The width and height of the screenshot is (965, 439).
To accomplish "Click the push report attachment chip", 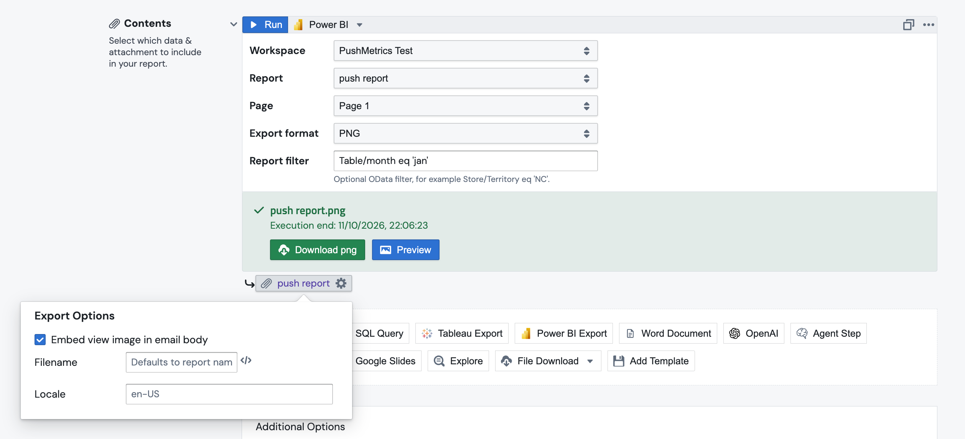I will click(303, 283).
